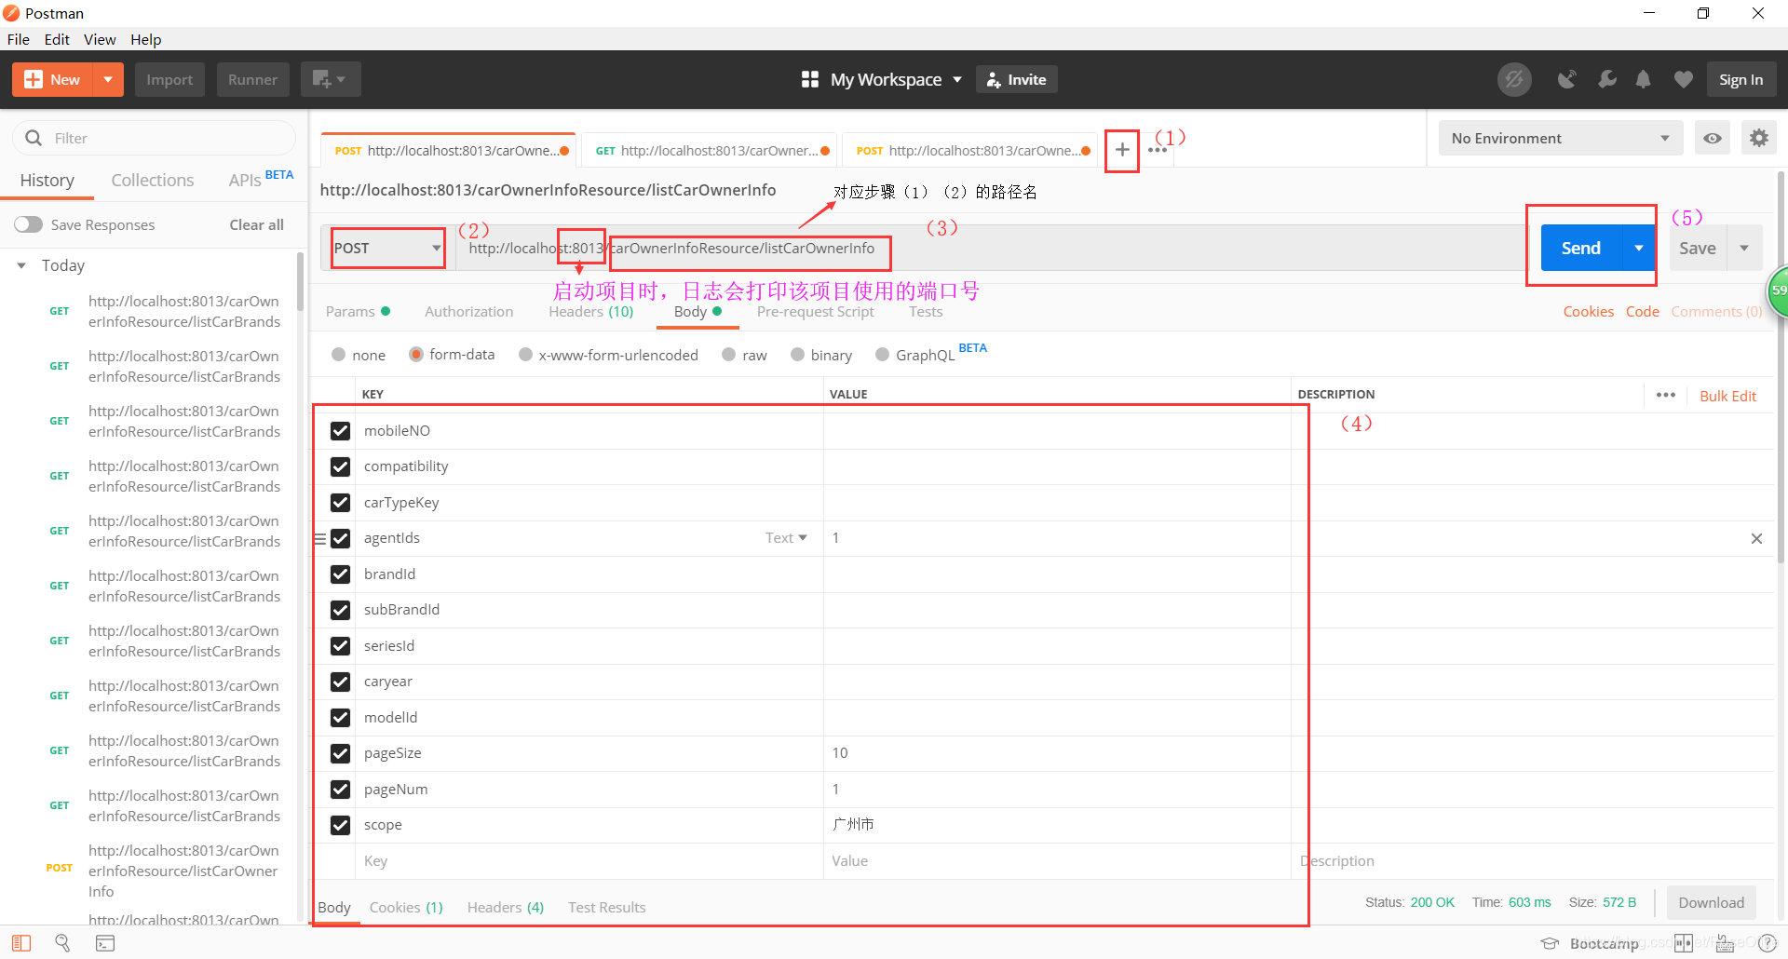Click the request URL input field

(x=991, y=249)
